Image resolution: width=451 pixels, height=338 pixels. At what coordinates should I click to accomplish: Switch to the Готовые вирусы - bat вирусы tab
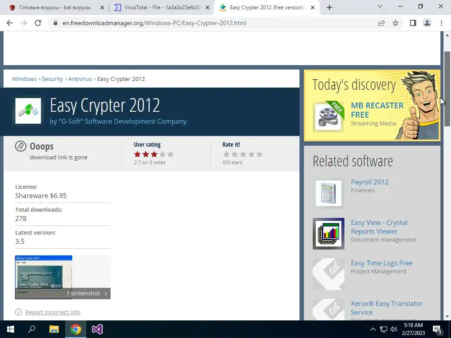pyautogui.click(x=55, y=8)
